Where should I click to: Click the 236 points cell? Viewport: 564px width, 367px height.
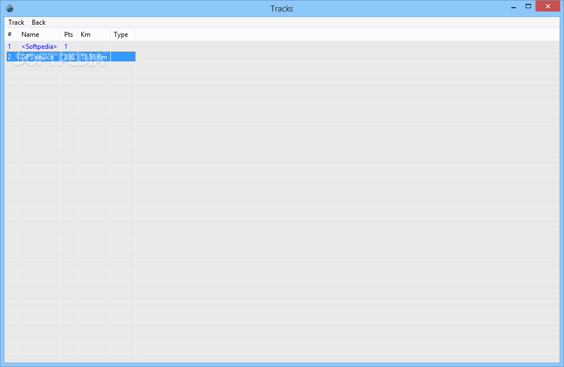coord(69,57)
